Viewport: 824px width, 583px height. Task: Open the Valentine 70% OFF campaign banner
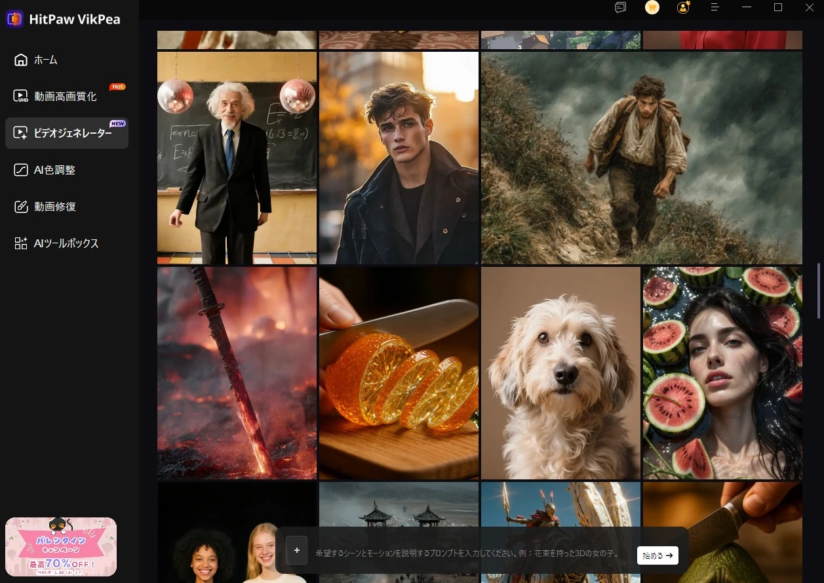61,546
